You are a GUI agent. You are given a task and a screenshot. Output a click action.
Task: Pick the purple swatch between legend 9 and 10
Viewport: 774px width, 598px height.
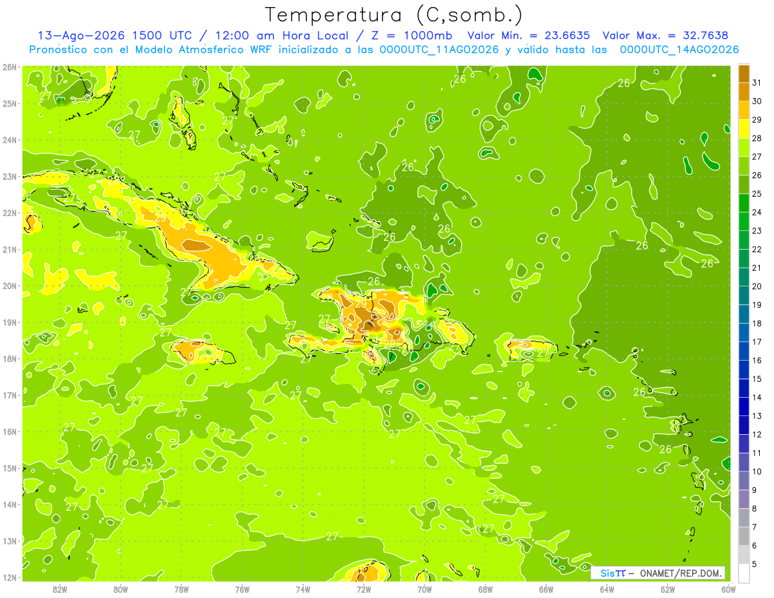pyautogui.click(x=744, y=481)
